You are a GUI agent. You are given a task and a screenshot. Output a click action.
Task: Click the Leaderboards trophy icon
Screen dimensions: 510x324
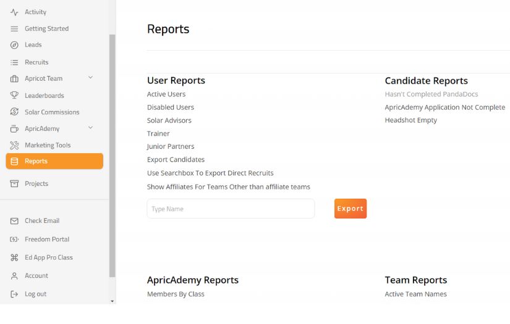tap(14, 95)
